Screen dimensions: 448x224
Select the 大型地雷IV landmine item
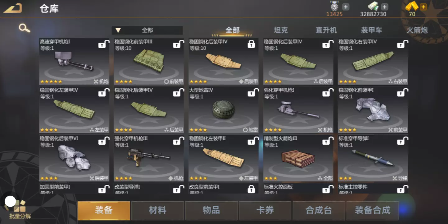point(223,110)
